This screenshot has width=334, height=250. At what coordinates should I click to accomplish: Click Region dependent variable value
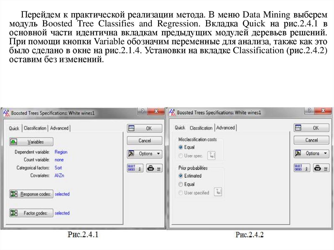point(61,152)
